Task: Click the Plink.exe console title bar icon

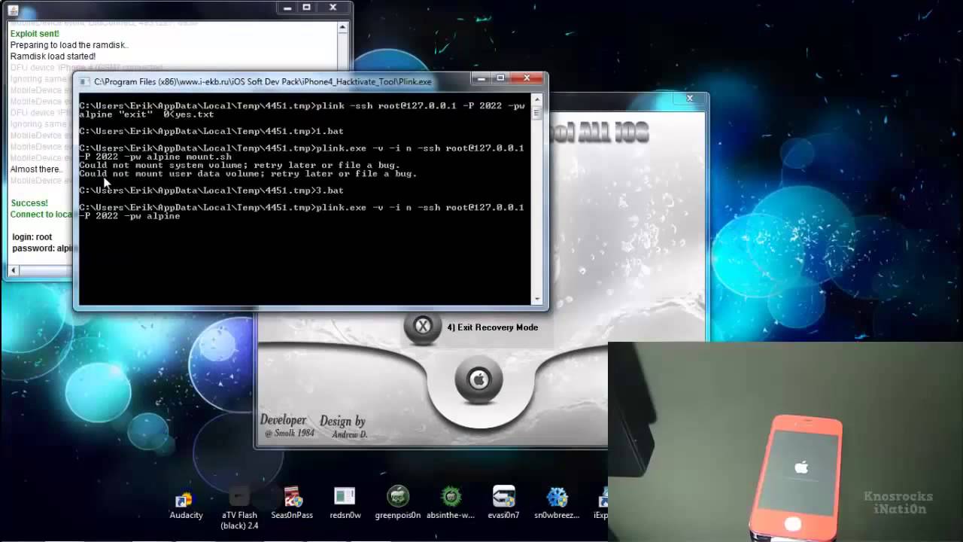Action: click(85, 81)
